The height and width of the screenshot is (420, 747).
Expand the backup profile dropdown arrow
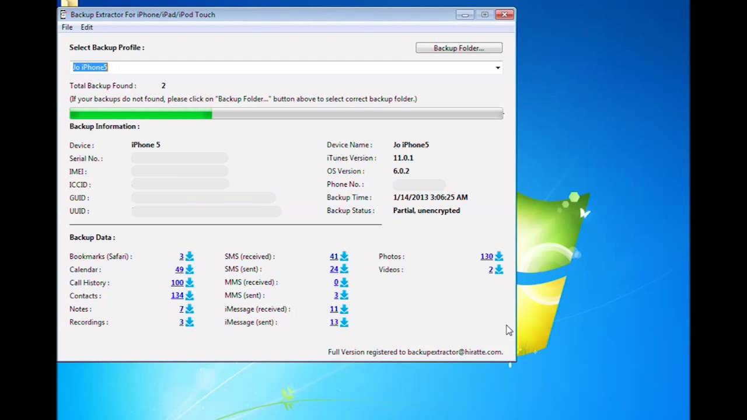(x=498, y=68)
